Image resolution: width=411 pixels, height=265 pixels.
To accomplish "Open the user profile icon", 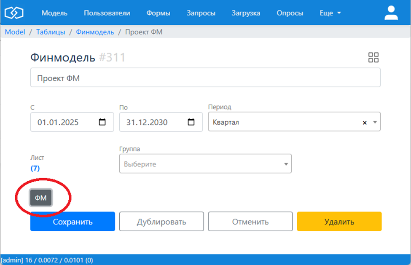I will [x=391, y=13].
